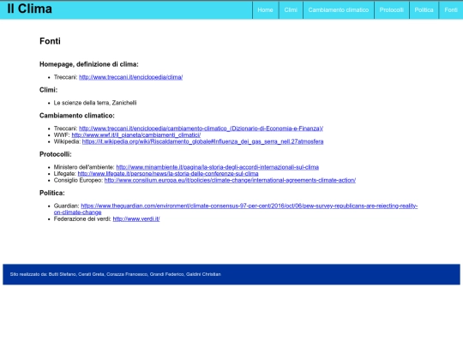The height and width of the screenshot is (347, 463).
Task: Click the 'Federazione dei verdi:' label
Action: click(x=82, y=219)
